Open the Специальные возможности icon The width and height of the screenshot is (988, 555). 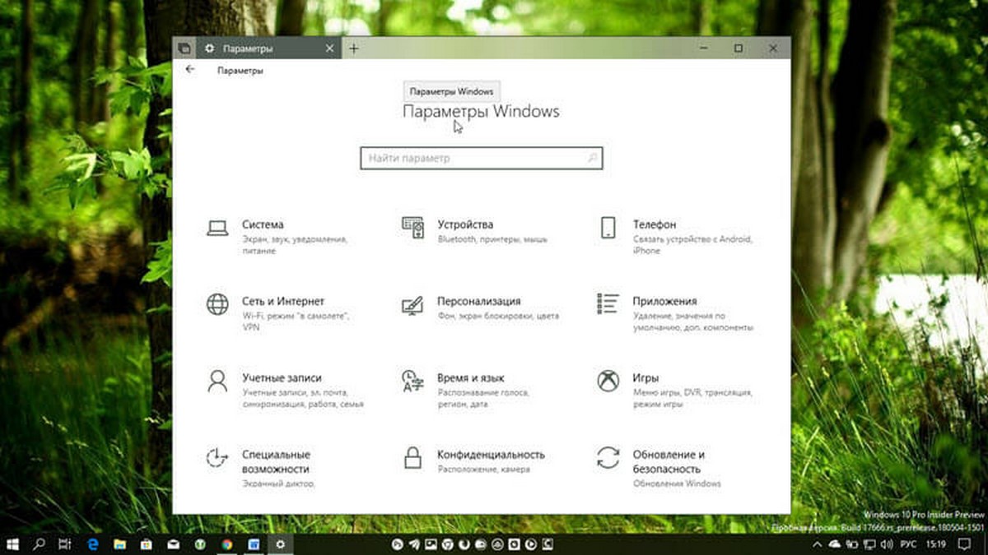[x=217, y=457]
